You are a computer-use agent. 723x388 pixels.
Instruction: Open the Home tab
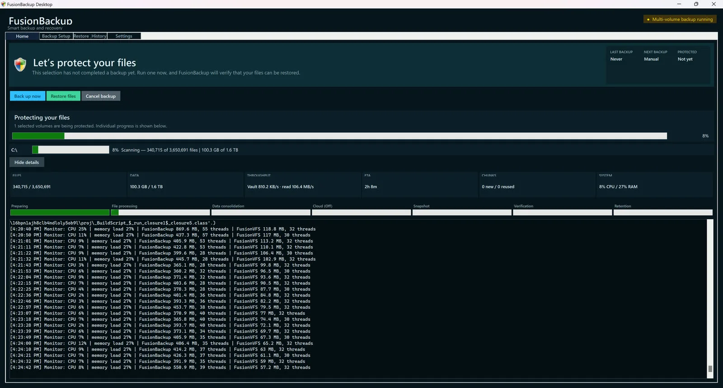click(x=22, y=36)
